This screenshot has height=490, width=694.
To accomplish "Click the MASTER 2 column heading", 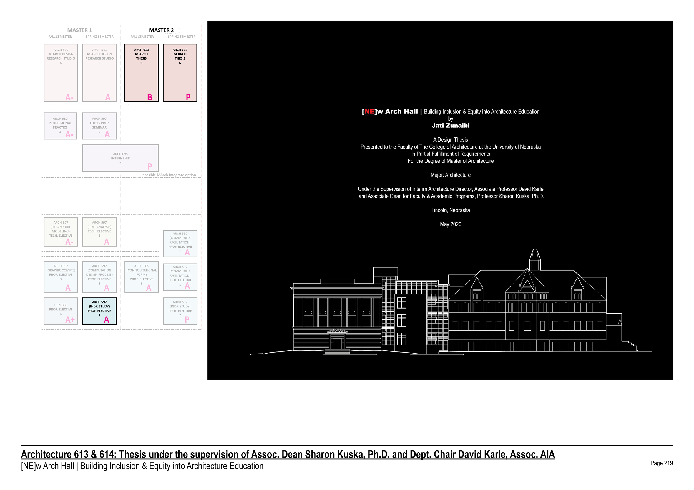I will click(x=161, y=30).
